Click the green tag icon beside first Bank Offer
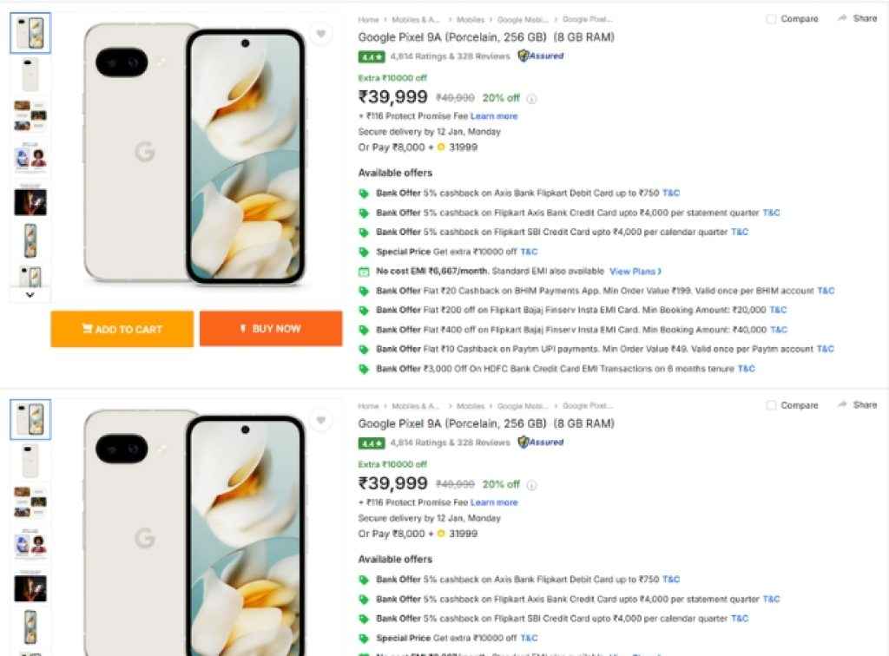 (x=365, y=193)
